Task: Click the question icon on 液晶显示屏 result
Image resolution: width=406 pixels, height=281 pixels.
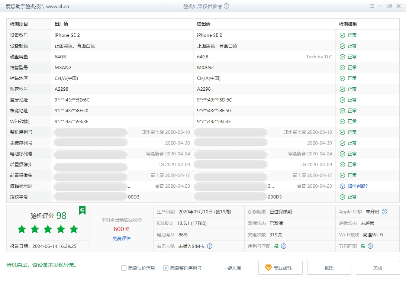Action: [342, 186]
